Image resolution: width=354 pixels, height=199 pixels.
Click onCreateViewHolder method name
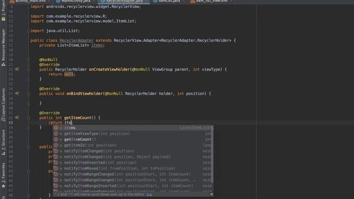[110, 69]
